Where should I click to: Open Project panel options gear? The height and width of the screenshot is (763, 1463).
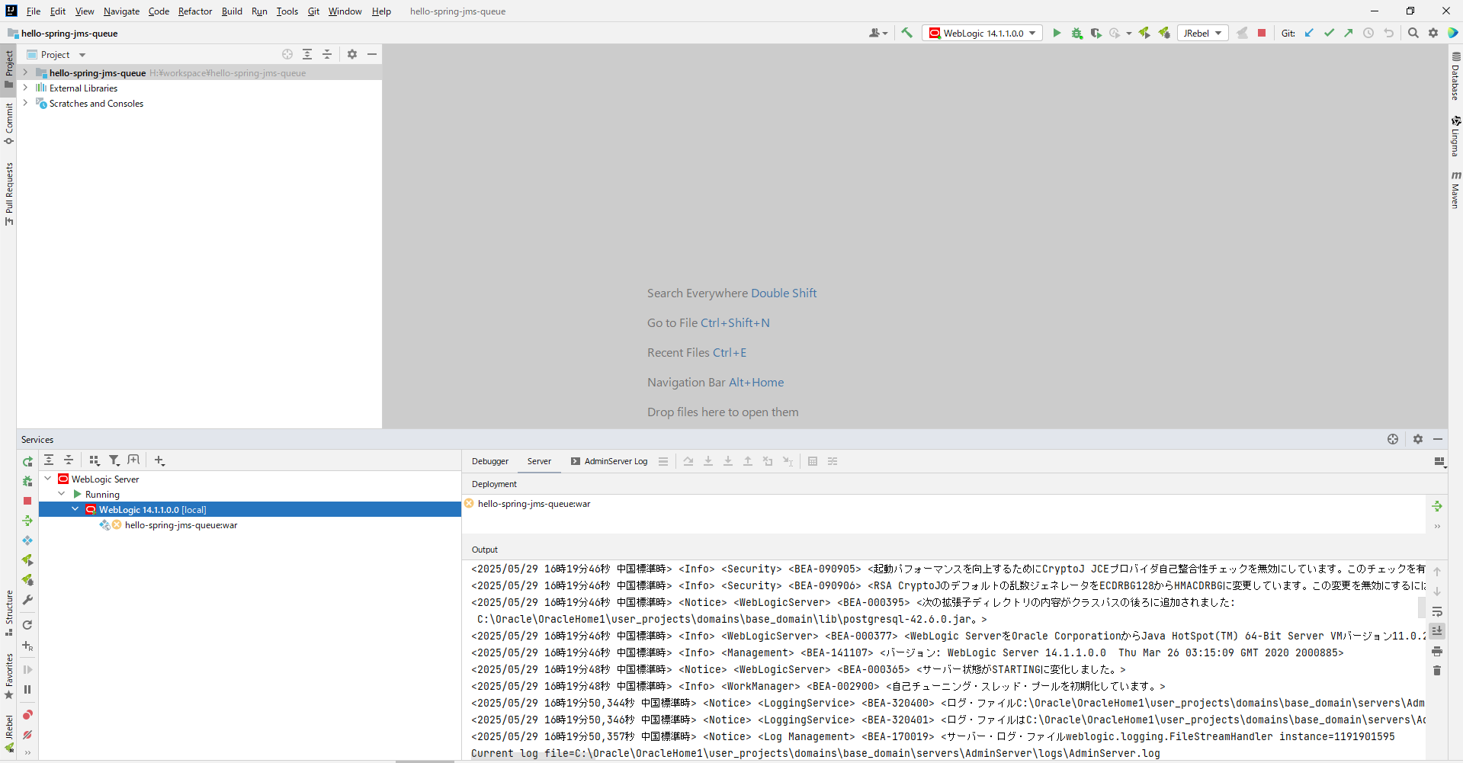click(352, 54)
